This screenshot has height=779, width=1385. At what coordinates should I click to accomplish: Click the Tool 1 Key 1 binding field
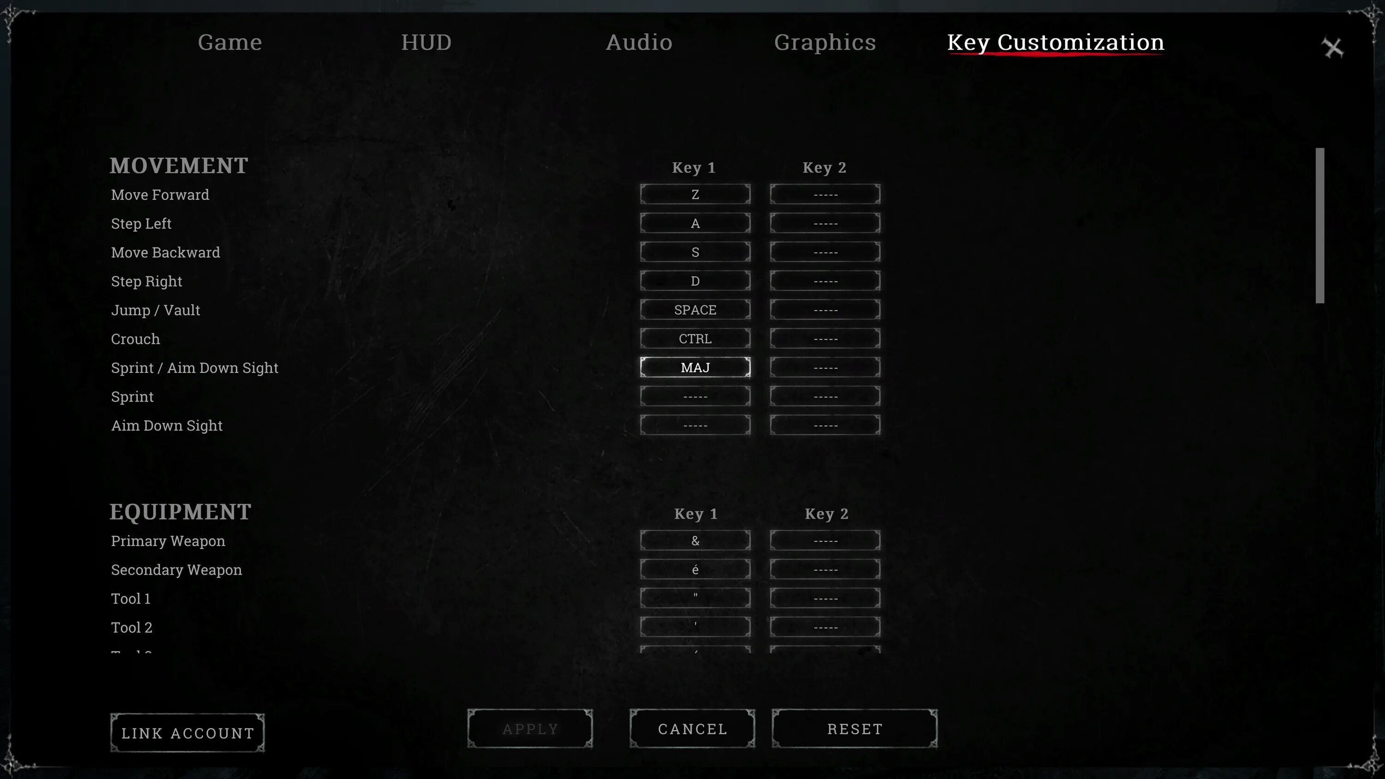pyautogui.click(x=694, y=597)
